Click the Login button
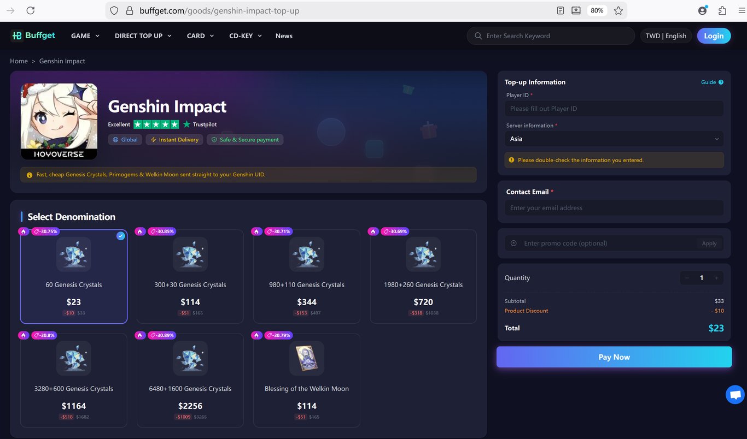This screenshot has width=747, height=439. [x=714, y=36]
